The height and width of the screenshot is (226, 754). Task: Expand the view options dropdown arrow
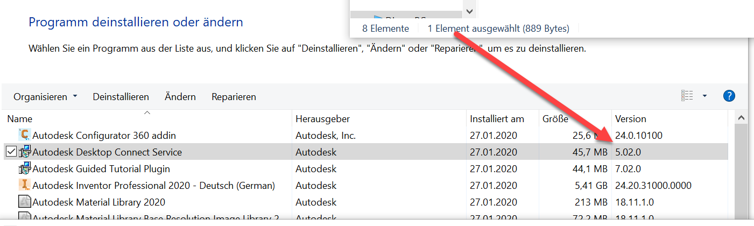tap(705, 96)
